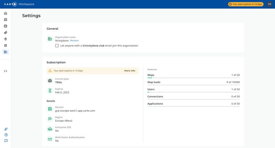Screen dimensions: 275x148
Task: Open the Home page from sidebar
Action: pyautogui.click(x=5, y=13)
